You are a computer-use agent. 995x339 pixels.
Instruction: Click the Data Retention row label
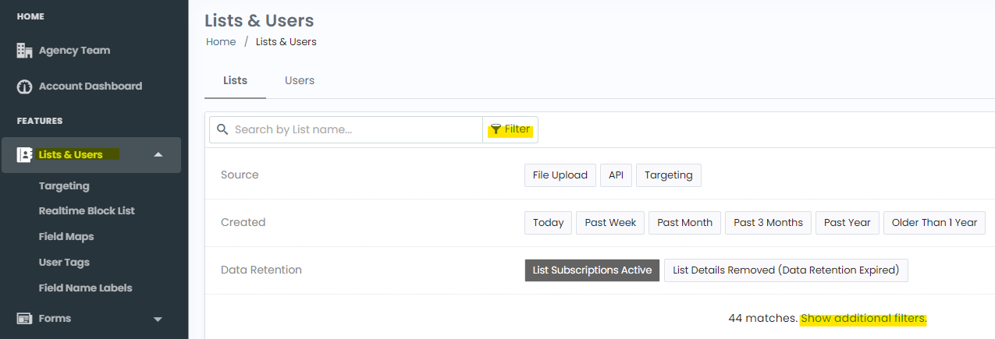click(x=261, y=270)
